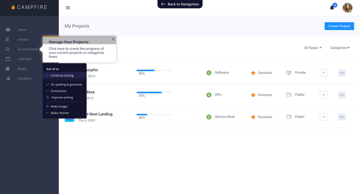Click the 70% progress bar
This screenshot has width=360, height=194.
coord(154,92)
